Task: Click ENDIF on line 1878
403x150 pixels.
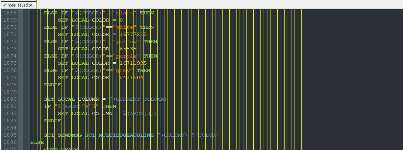Action: point(53,85)
